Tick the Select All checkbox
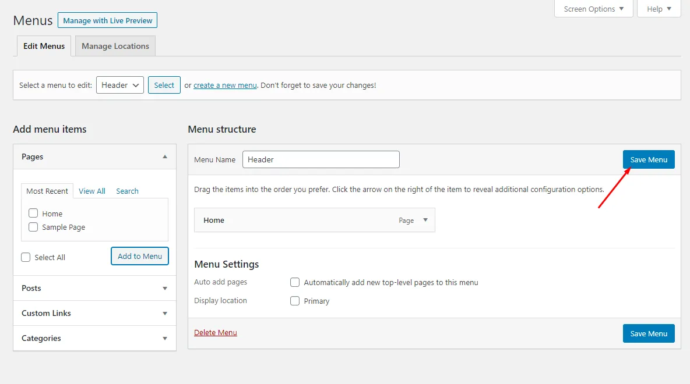690x384 pixels. (26, 257)
